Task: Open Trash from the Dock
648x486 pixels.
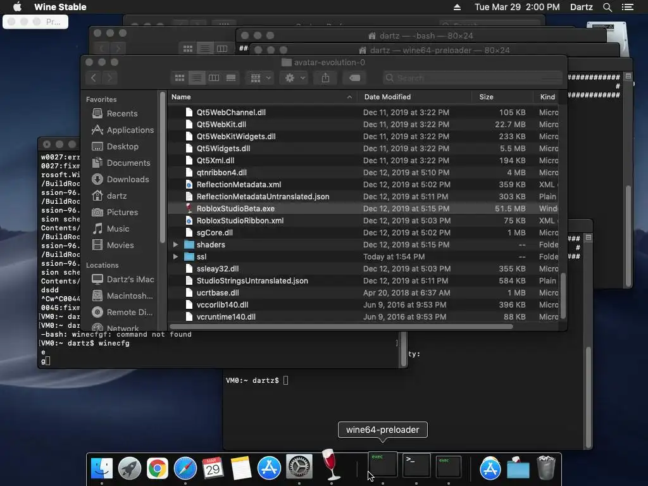Action: click(545, 468)
